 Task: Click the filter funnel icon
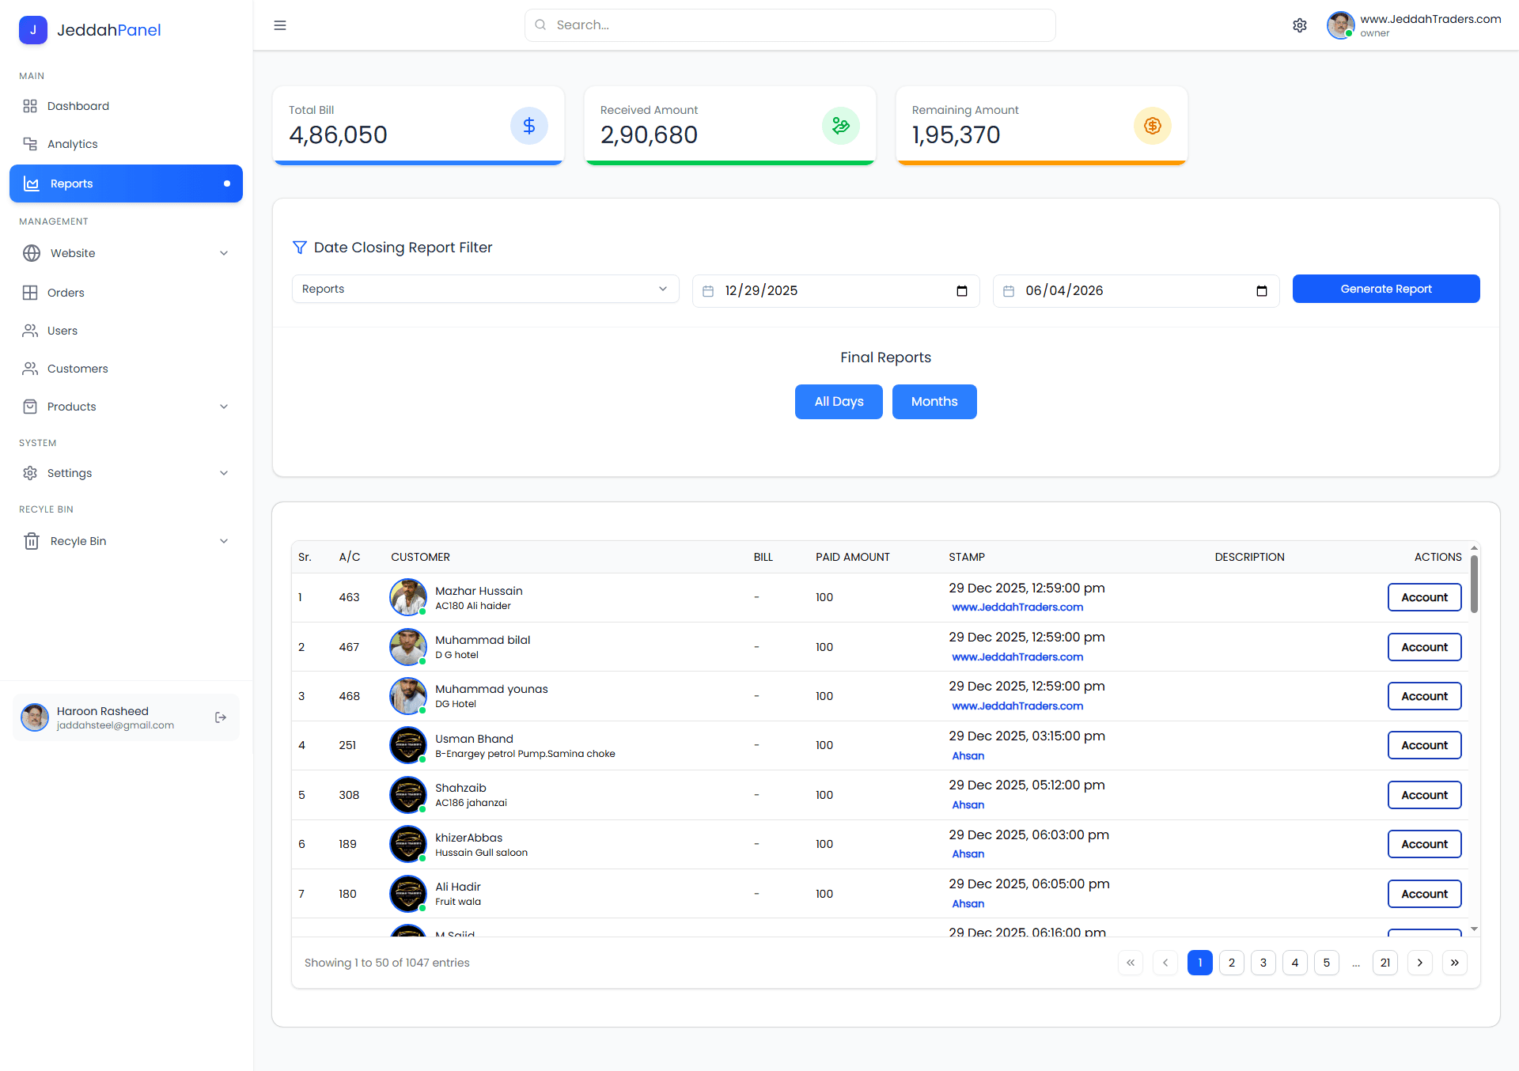tap(300, 248)
